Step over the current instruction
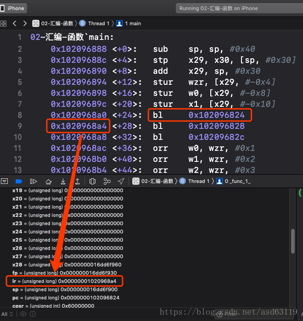This screenshot has height=321, width=303. (48, 181)
